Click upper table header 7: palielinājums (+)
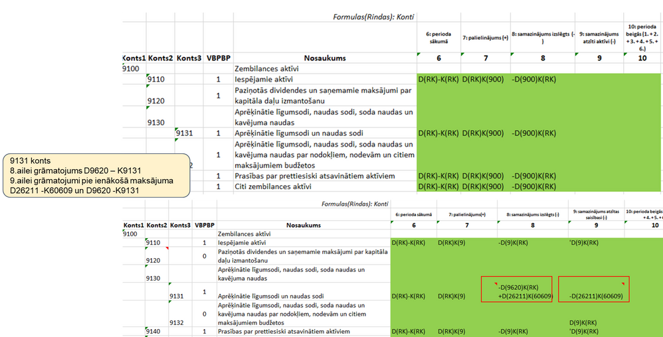The image size is (663, 337). (x=485, y=37)
